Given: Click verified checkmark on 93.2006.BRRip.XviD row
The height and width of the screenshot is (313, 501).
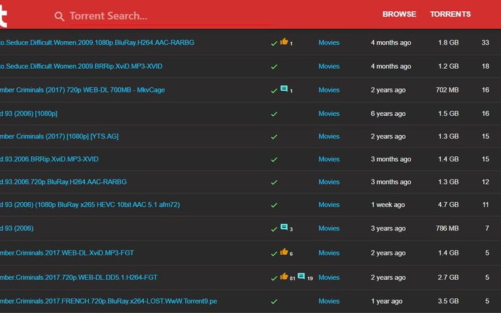Looking at the screenshot, I should pos(274,160).
